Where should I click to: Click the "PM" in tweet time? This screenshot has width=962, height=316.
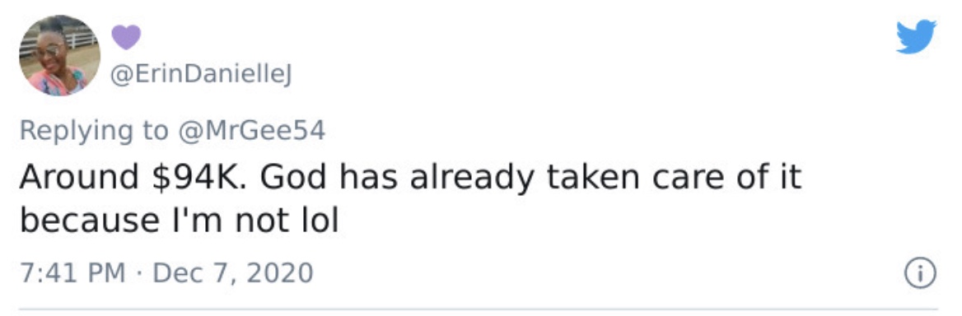coord(107,272)
